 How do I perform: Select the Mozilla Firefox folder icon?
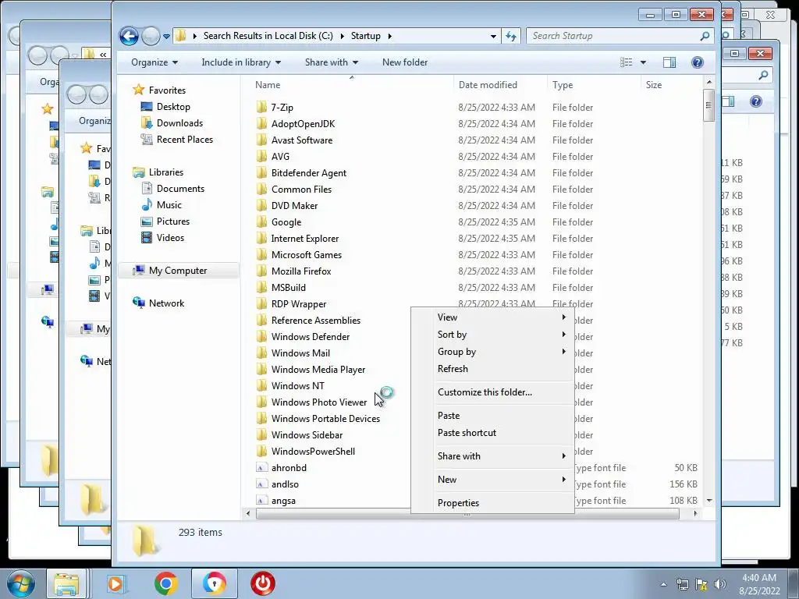[x=261, y=271]
